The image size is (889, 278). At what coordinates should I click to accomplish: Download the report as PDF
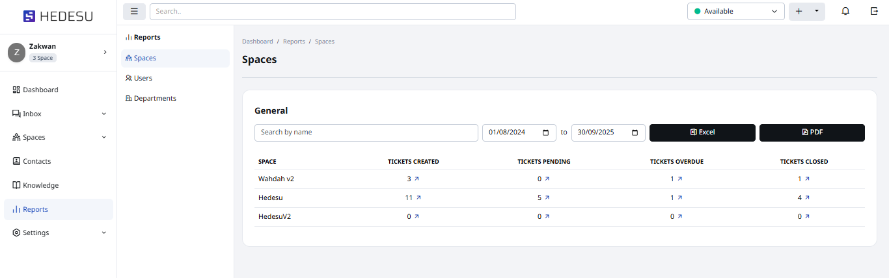coord(812,133)
